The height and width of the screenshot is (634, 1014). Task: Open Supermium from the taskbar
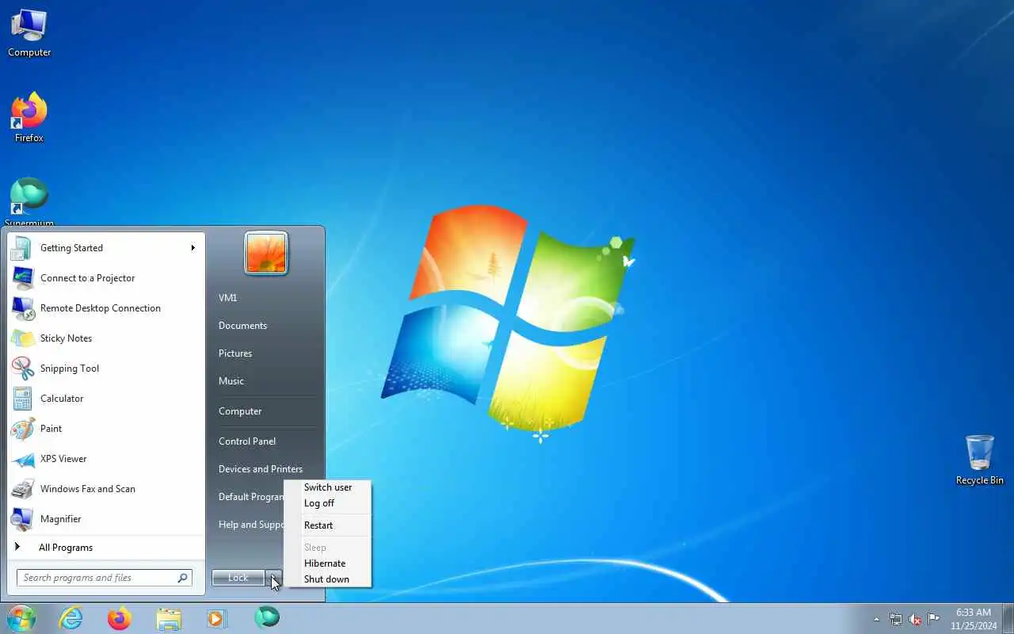267,617
